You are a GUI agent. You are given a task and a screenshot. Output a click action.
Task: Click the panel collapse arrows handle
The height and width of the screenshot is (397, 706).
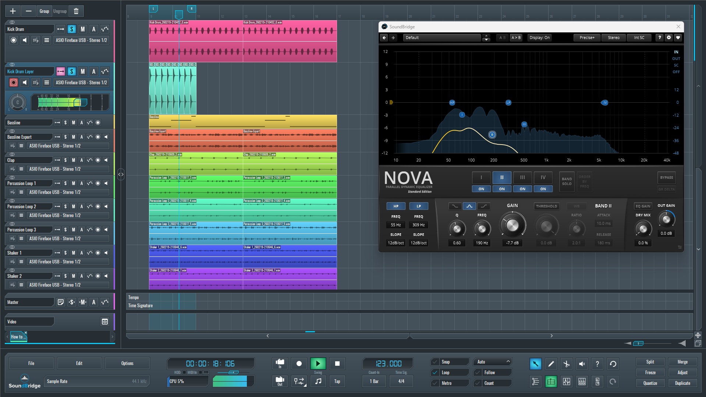pos(121,174)
